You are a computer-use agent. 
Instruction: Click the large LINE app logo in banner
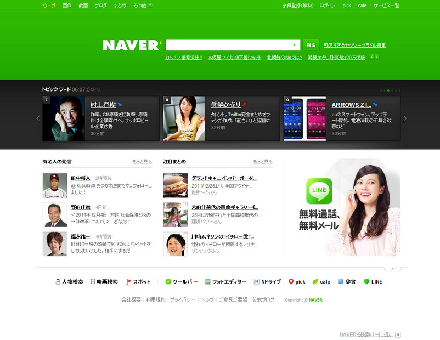click(x=319, y=191)
